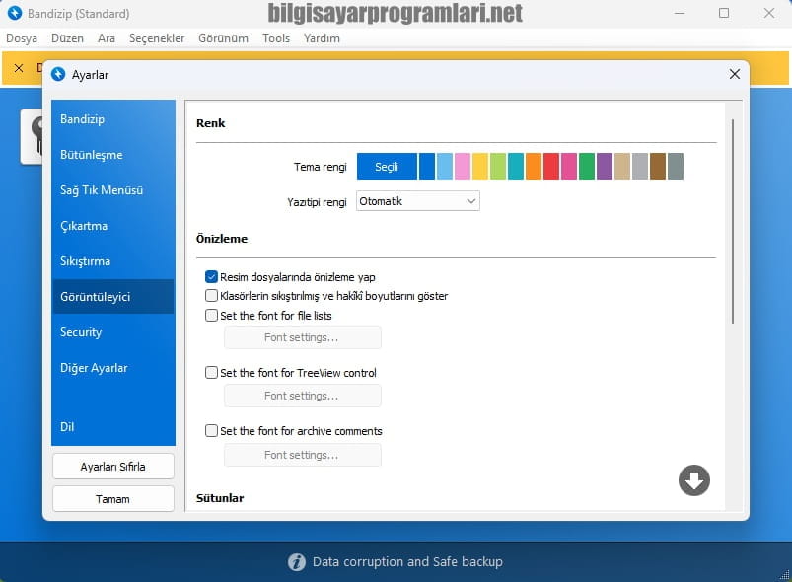Close the Ayarlar dialog

click(x=735, y=74)
